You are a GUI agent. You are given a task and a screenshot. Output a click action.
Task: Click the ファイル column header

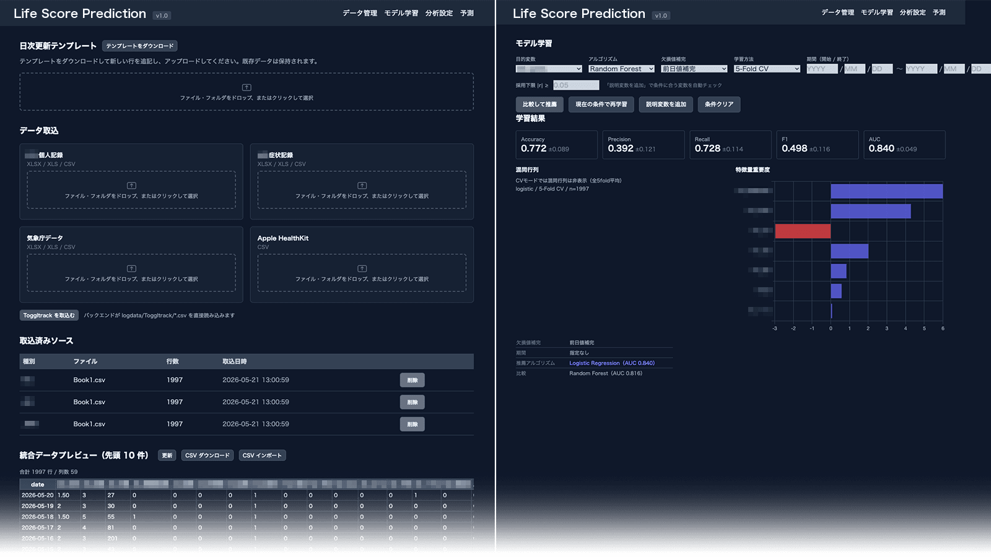[x=85, y=361]
